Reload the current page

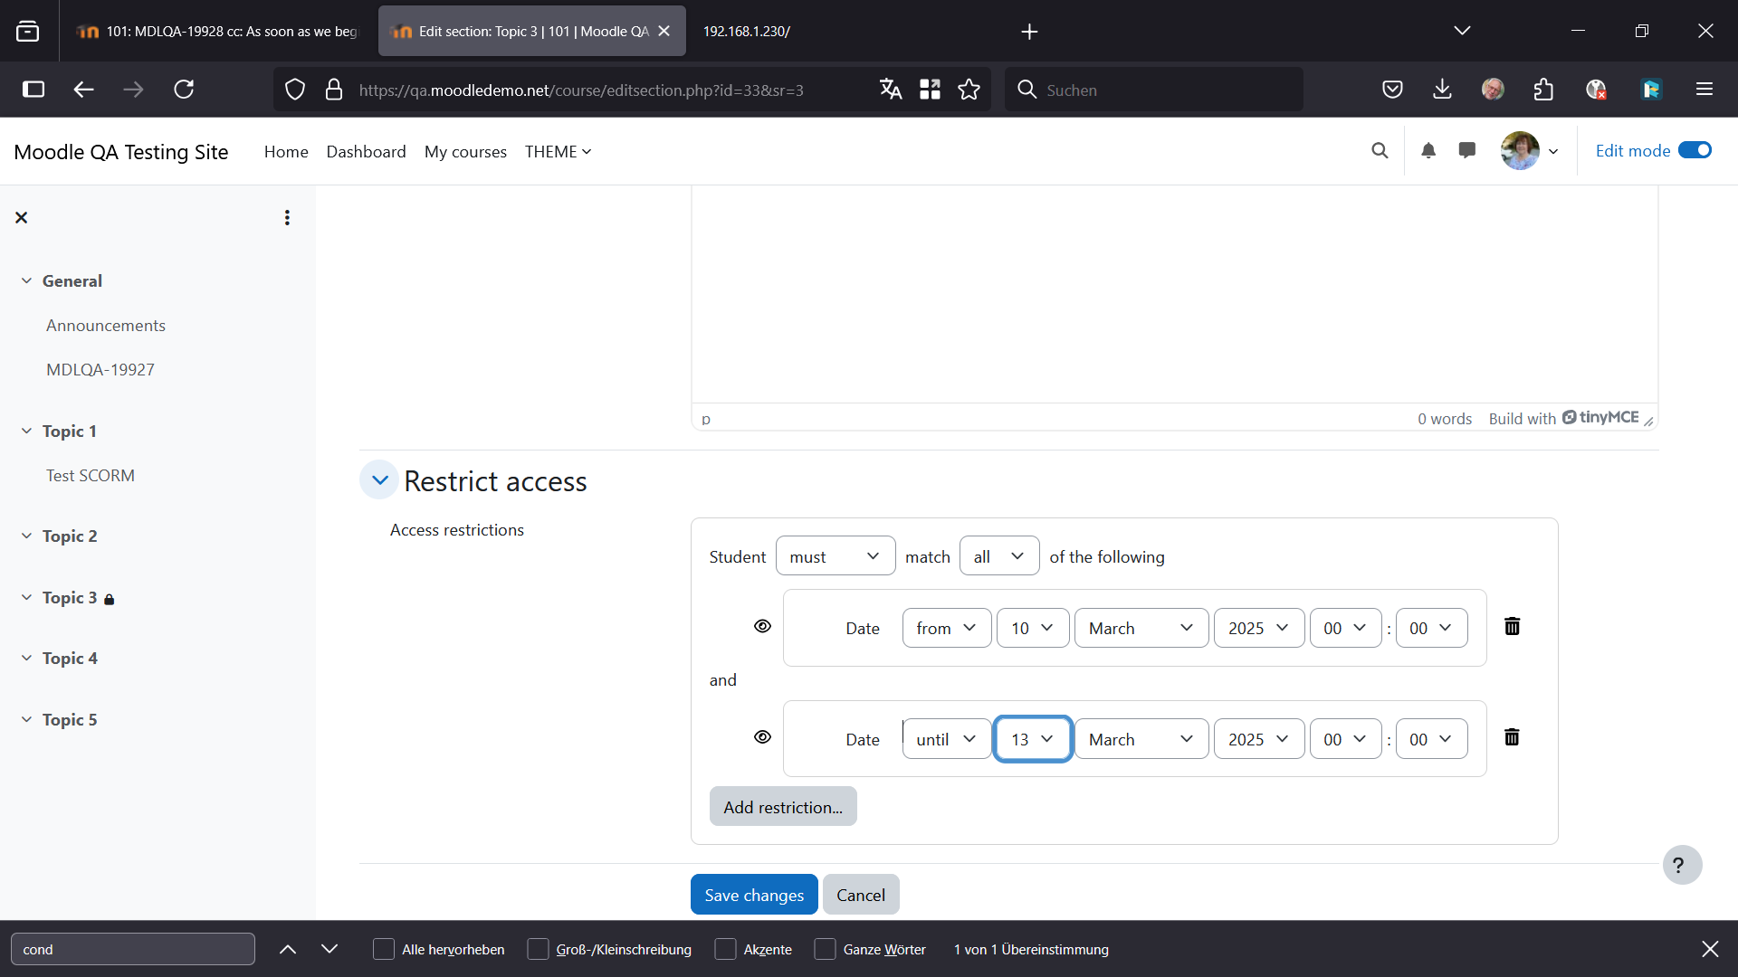(184, 90)
